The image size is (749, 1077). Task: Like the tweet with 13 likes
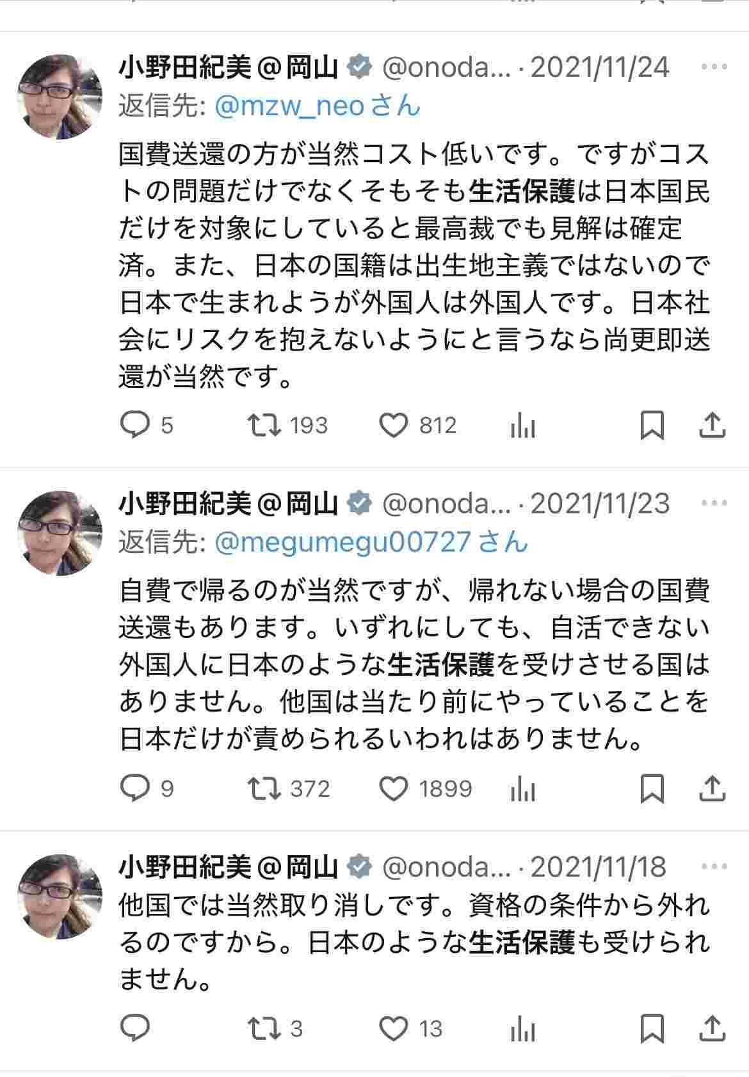394,1028
